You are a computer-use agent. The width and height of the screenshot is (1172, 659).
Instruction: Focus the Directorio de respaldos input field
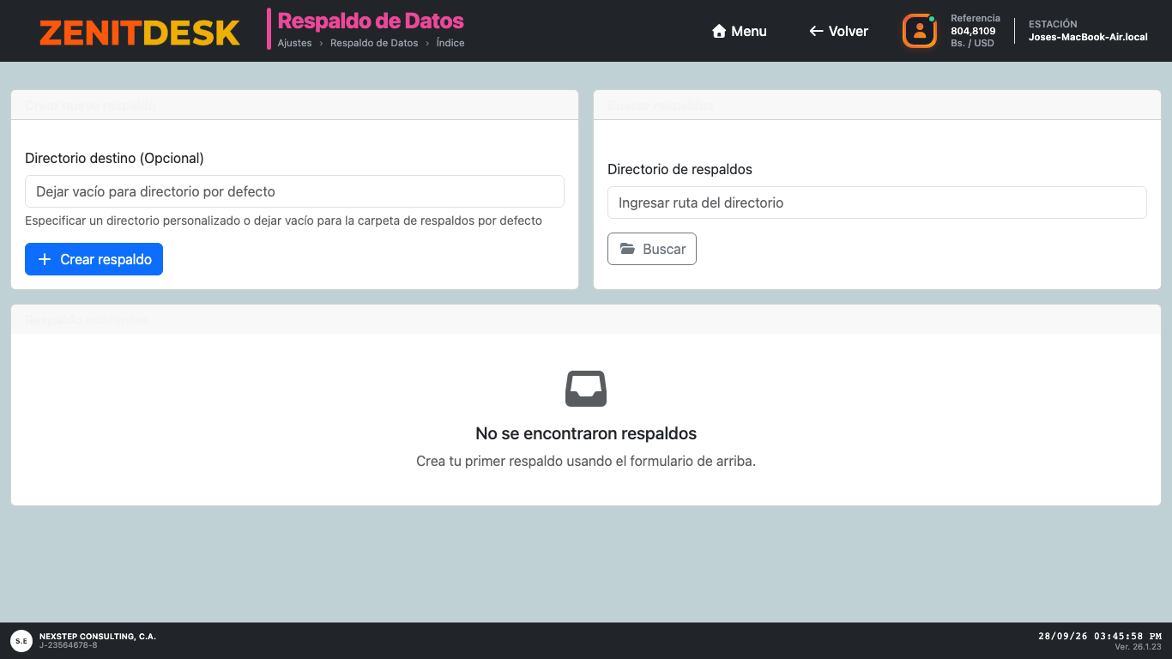(877, 203)
